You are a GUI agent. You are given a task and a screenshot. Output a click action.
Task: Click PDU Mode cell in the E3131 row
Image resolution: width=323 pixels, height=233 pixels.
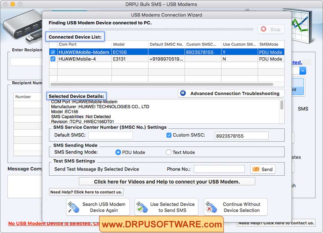pyautogui.click(x=271, y=59)
